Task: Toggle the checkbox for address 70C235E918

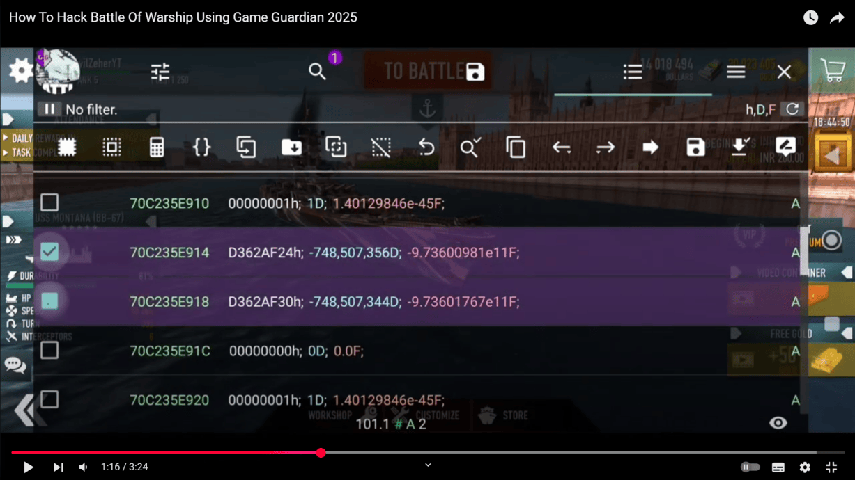Action: tap(49, 301)
